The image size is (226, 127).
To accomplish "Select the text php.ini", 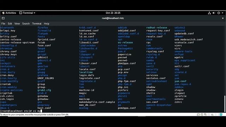I will [123, 87].
